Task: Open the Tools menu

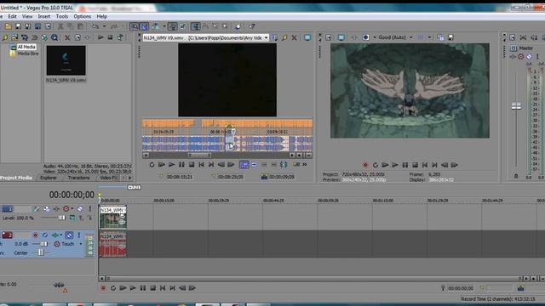Action: (62, 16)
